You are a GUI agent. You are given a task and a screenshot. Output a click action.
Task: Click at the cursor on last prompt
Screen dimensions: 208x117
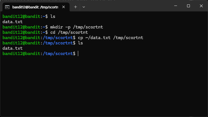pyautogui.click(x=78, y=54)
